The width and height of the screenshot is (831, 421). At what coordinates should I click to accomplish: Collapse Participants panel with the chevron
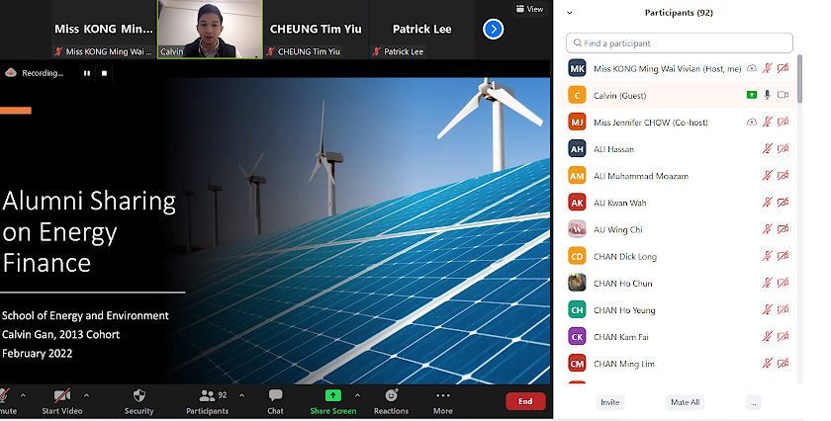point(570,13)
